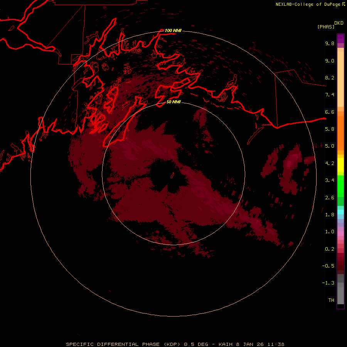Image resolution: width=347 pixels, height=347 pixels.
Task: Click the 0.5 DEG elevation text
Action: [x=196, y=344]
